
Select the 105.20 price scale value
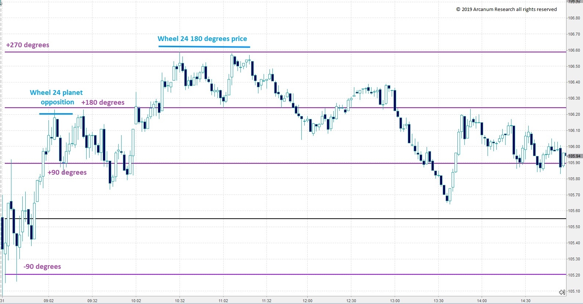point(574,275)
